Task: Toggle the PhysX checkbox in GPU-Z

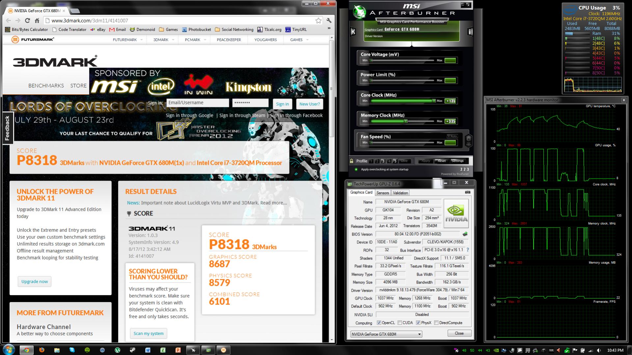Action: coord(418,323)
